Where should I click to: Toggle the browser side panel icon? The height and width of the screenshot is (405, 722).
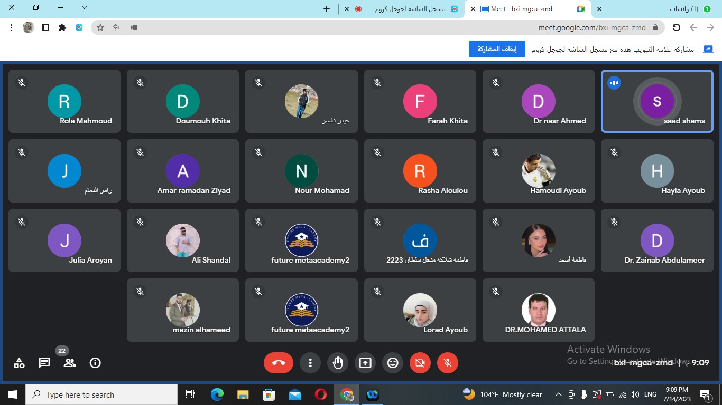point(45,27)
